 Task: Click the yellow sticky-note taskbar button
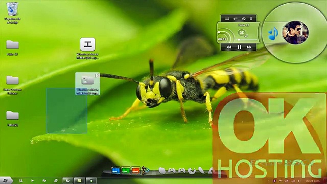pyautogui.click(x=79, y=181)
